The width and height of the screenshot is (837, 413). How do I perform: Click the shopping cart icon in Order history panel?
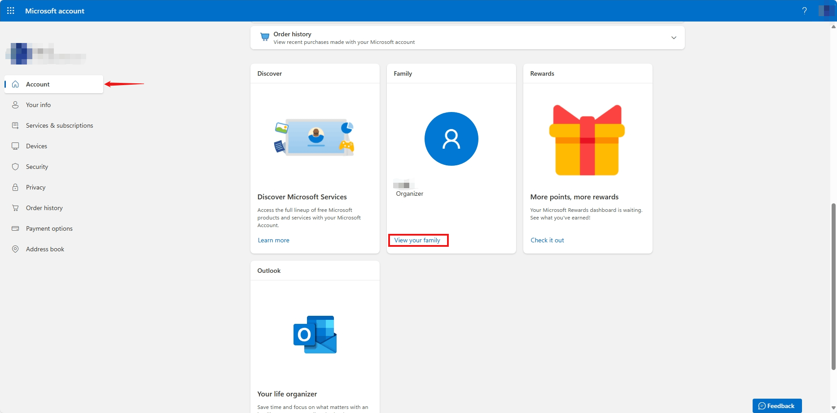[x=265, y=37]
